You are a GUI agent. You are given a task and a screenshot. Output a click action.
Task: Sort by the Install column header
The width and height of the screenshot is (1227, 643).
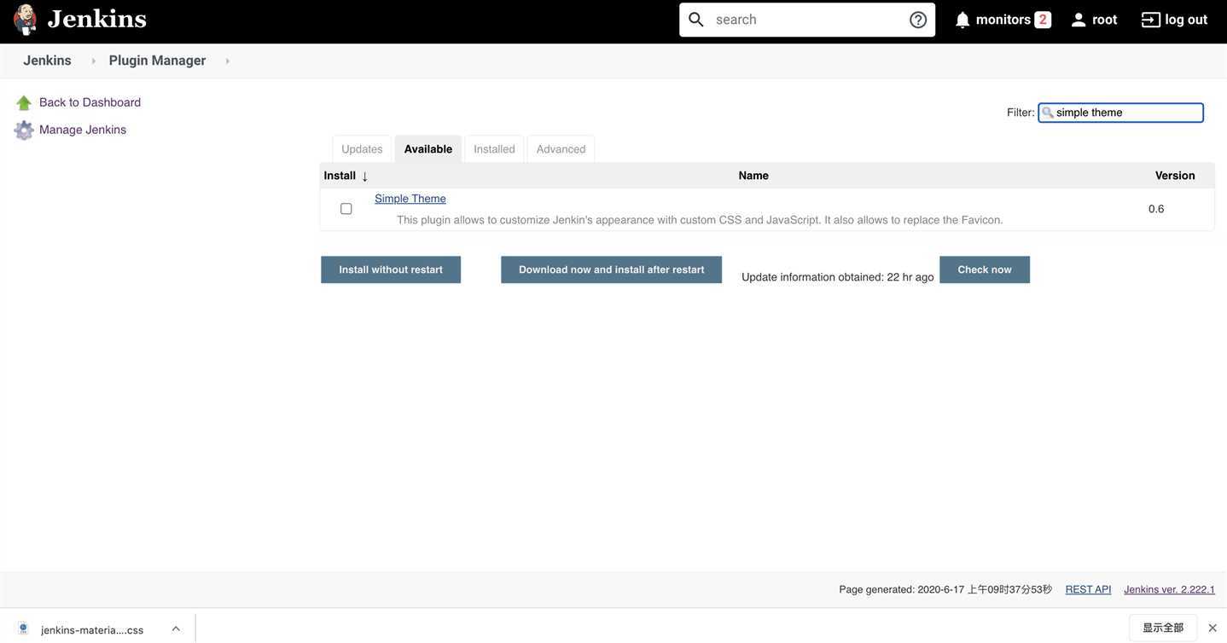[346, 176]
